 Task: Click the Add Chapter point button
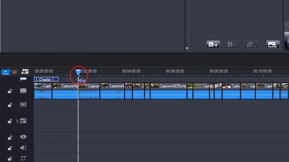pos(213,45)
